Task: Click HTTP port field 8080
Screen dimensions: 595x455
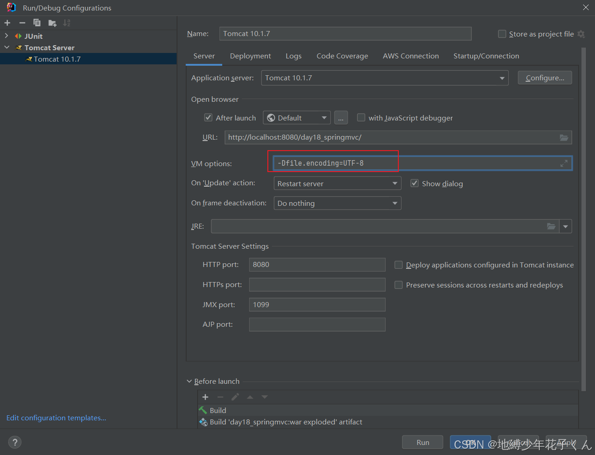Action: click(x=317, y=265)
